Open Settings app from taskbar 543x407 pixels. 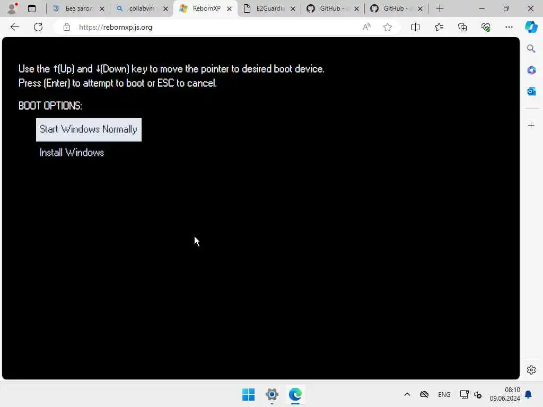(272, 394)
